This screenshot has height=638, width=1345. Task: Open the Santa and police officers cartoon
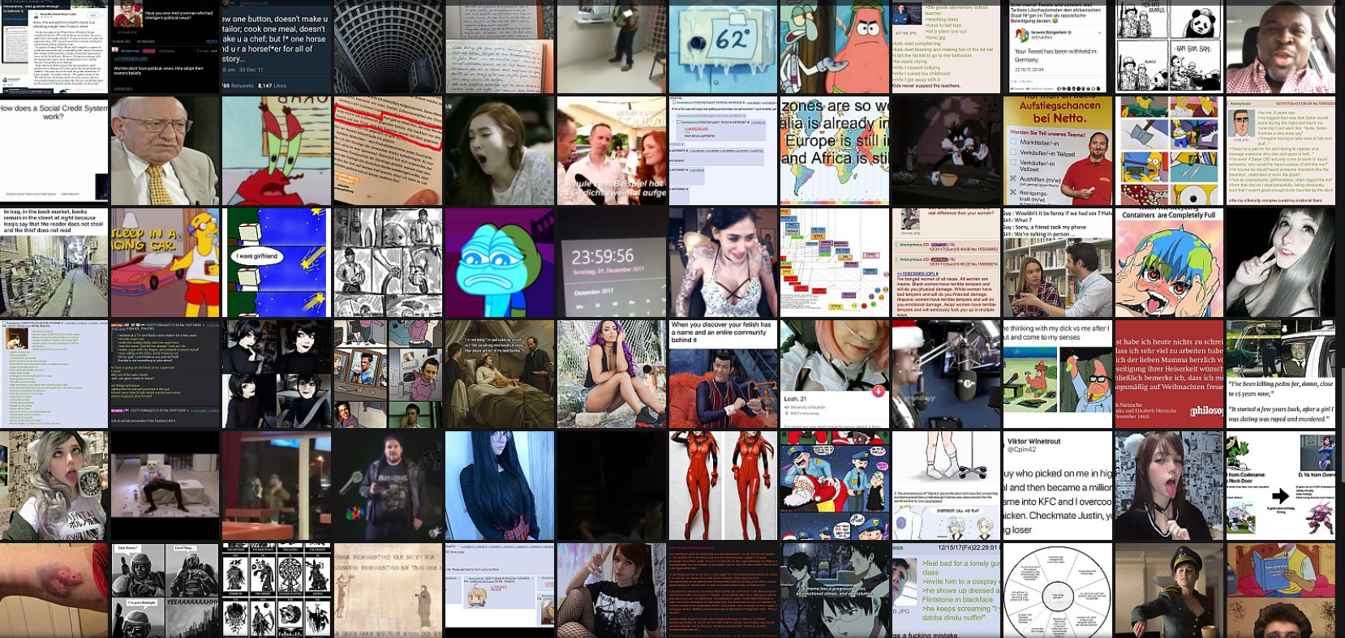click(x=834, y=486)
